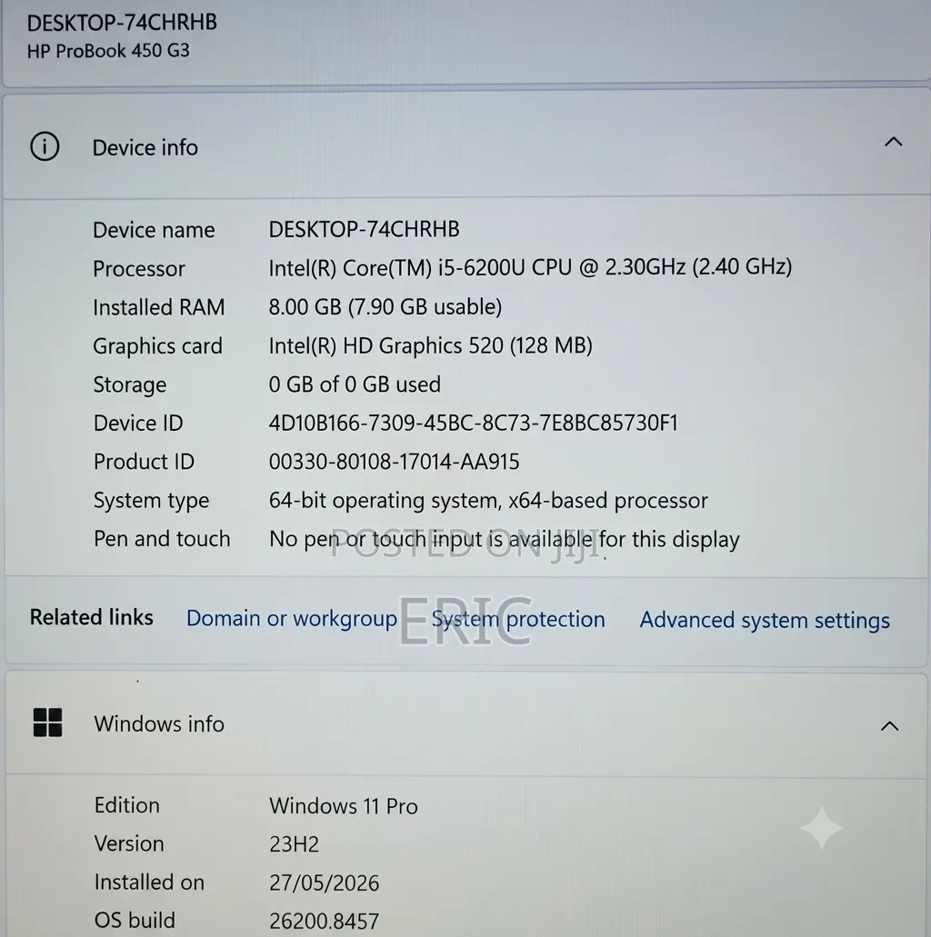Select the Intel Core i5-6200U processor value

530,267
